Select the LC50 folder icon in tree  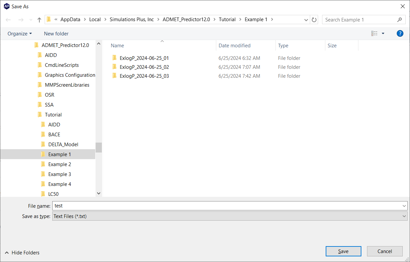click(x=43, y=194)
